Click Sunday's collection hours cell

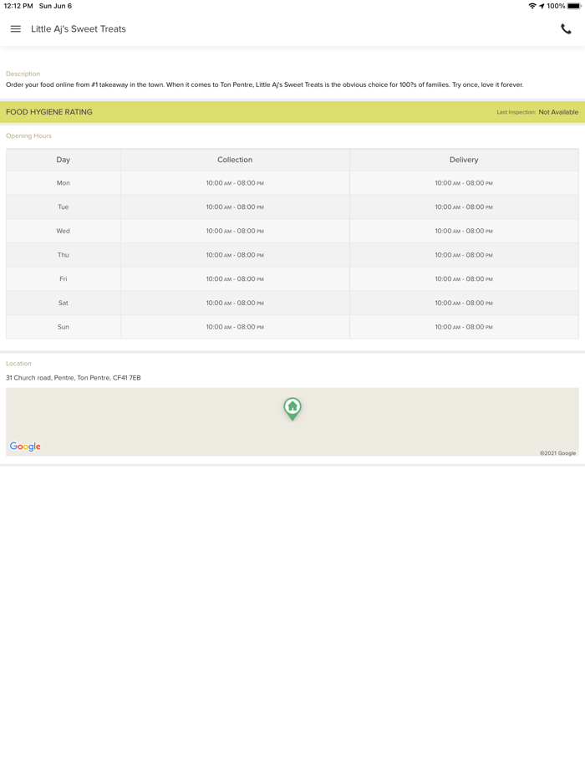point(235,327)
